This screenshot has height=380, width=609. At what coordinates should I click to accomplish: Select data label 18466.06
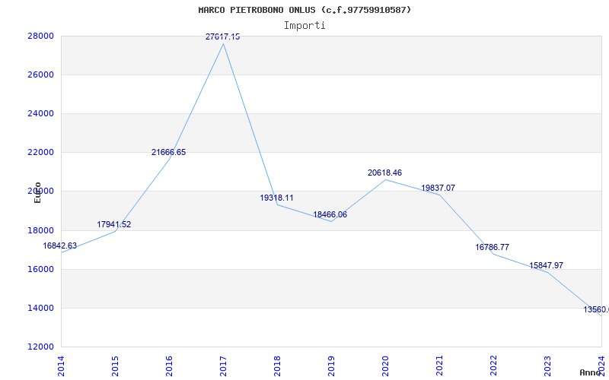click(330, 215)
